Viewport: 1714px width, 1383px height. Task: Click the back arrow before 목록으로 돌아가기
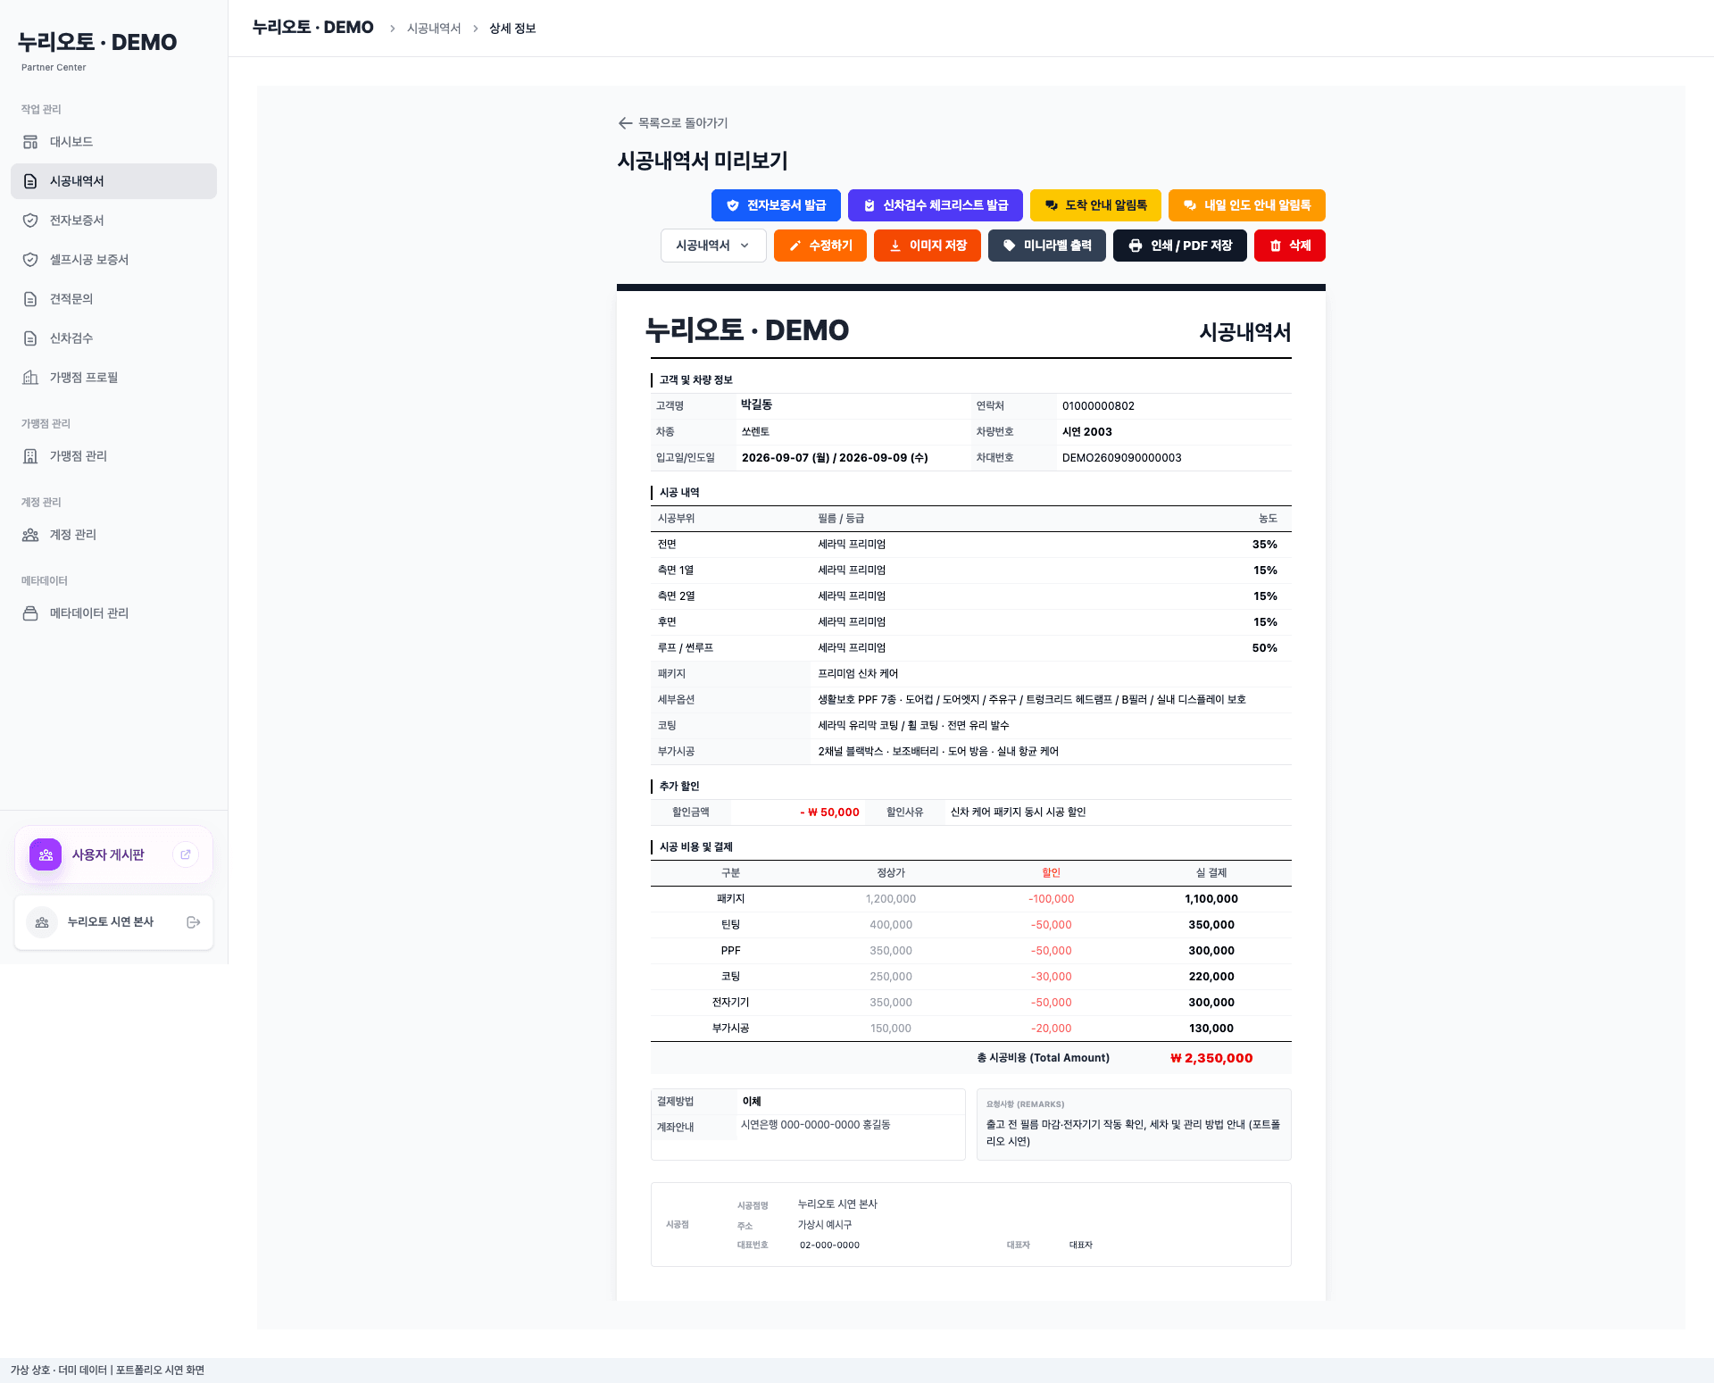tap(625, 123)
